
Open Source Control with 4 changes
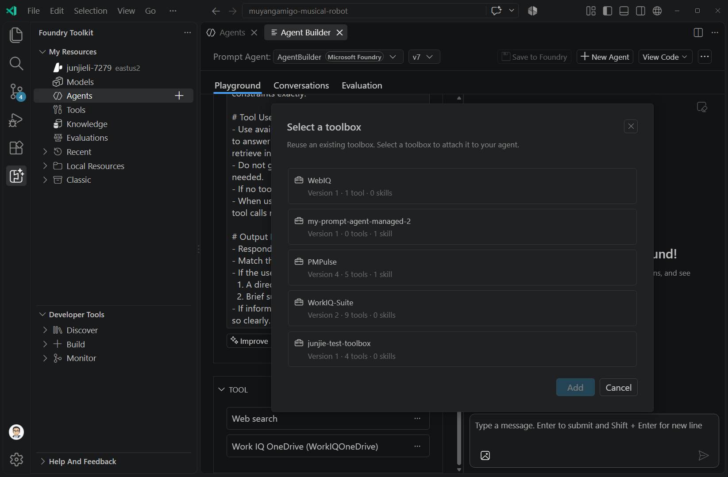tap(16, 92)
